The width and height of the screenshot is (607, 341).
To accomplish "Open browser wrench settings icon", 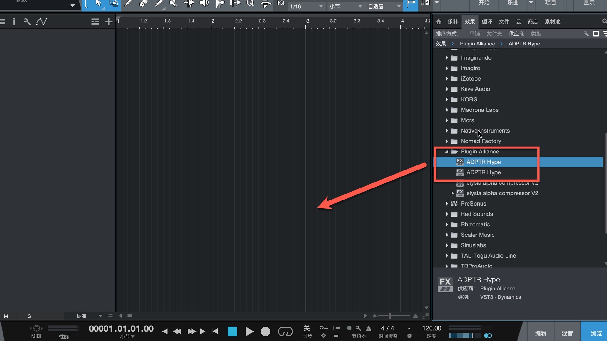I will pos(586,33).
